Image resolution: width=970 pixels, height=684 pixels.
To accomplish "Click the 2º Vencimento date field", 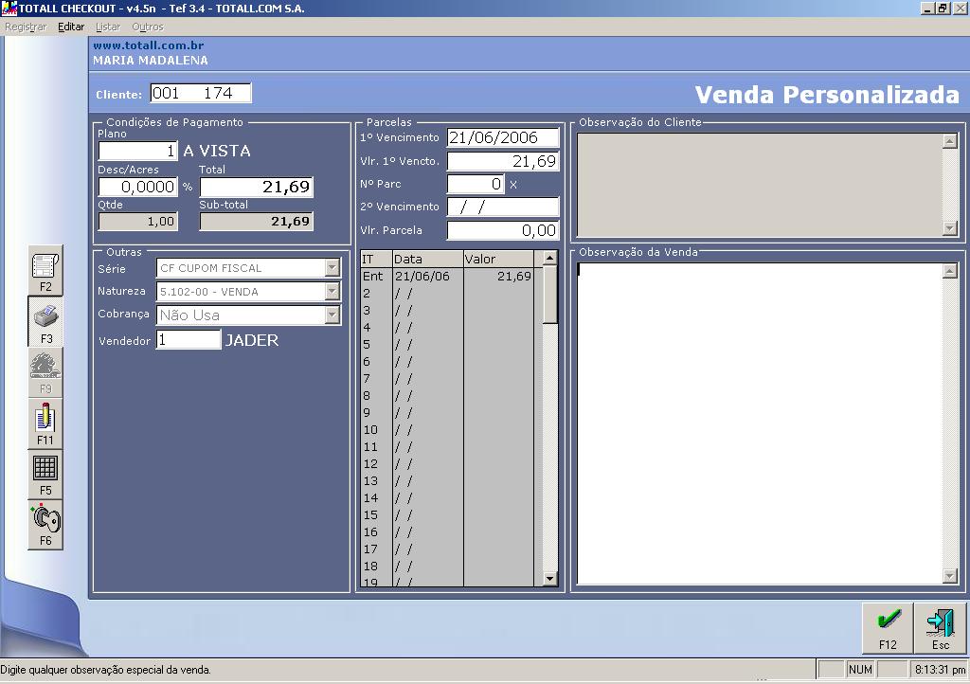I will click(503, 207).
